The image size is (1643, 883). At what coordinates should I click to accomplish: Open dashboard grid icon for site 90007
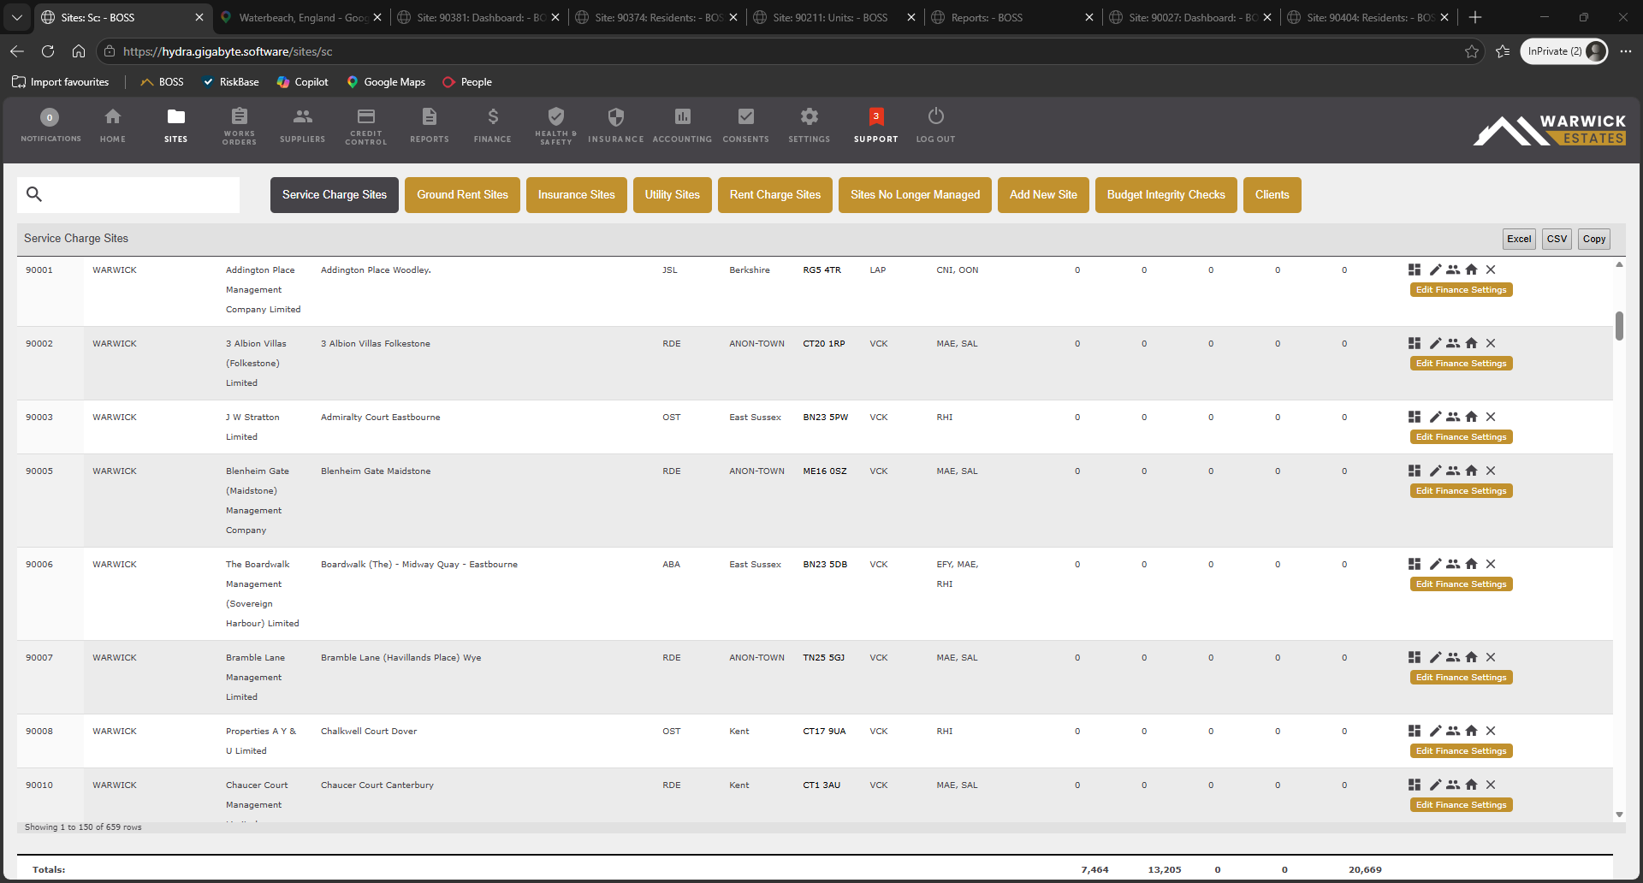(x=1415, y=657)
